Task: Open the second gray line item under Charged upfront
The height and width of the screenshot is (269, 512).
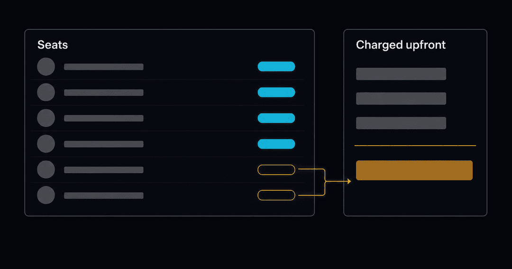Action: (401, 98)
